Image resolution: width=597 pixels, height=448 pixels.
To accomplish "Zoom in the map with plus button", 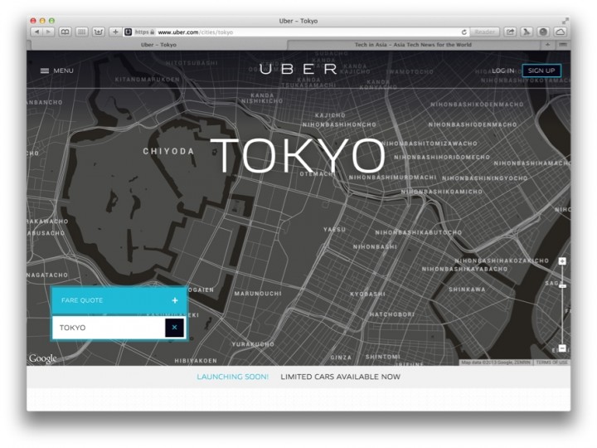I will pos(562,261).
